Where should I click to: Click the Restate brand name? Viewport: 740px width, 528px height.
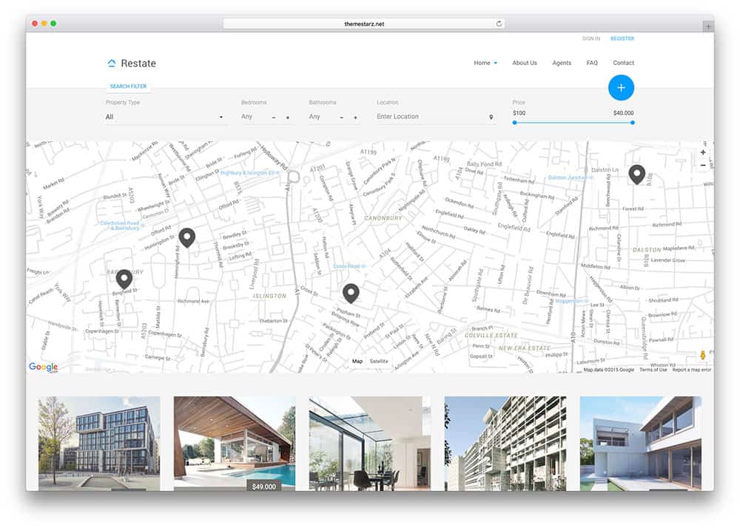138,63
